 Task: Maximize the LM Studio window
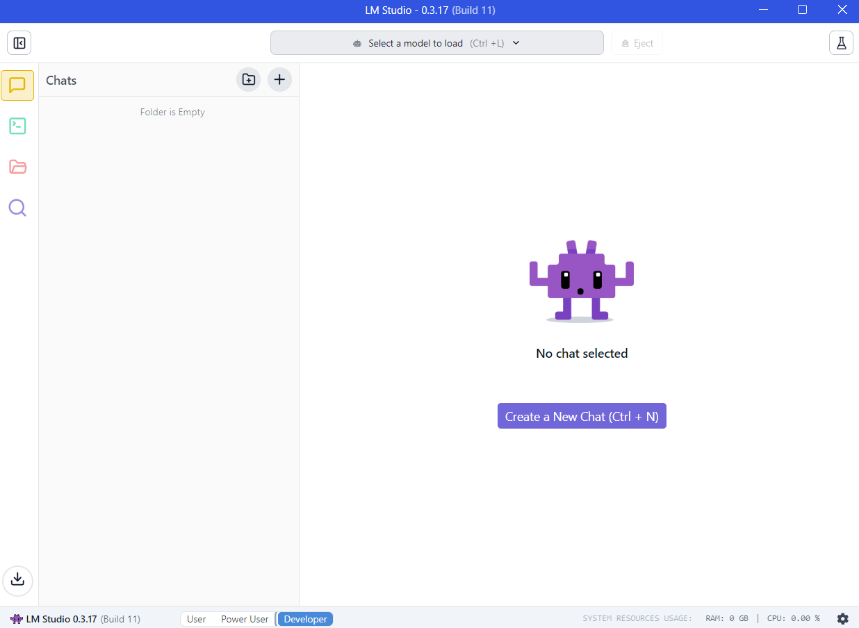point(802,10)
